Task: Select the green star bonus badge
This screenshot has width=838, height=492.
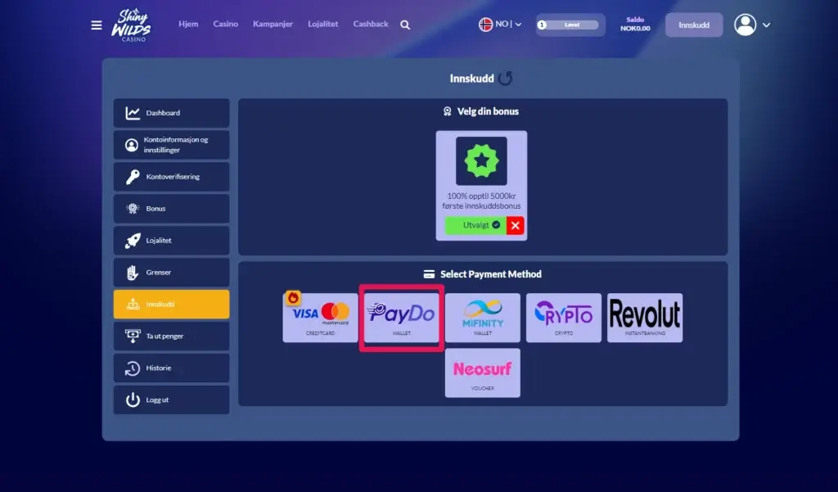Action: [x=481, y=161]
